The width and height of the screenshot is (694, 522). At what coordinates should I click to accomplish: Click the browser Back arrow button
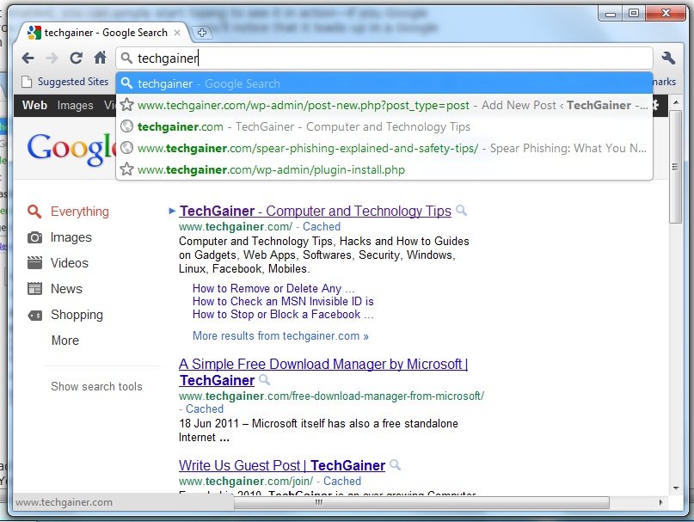(28, 58)
